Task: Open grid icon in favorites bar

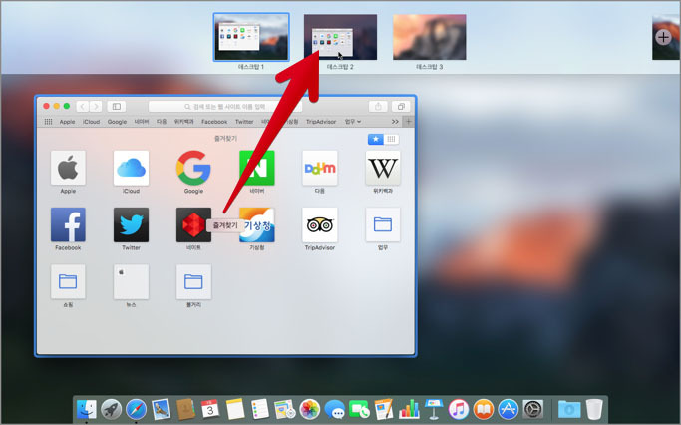Action: pos(48,122)
